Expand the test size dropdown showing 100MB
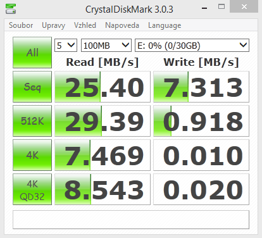The height and width of the screenshot is (238, 262). coord(106,46)
